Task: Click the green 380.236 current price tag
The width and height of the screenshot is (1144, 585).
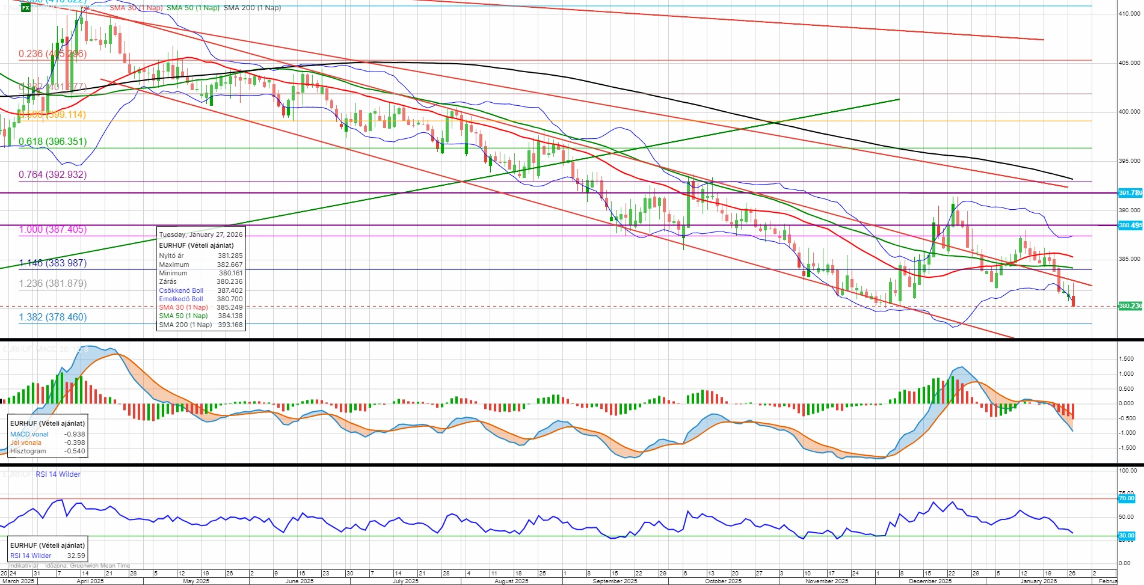Action: pos(1130,306)
